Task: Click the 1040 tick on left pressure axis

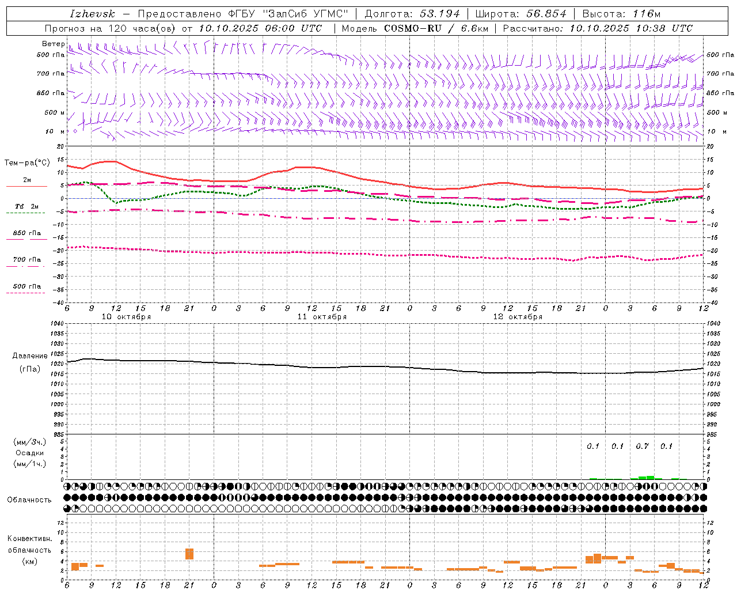Action: (x=56, y=323)
